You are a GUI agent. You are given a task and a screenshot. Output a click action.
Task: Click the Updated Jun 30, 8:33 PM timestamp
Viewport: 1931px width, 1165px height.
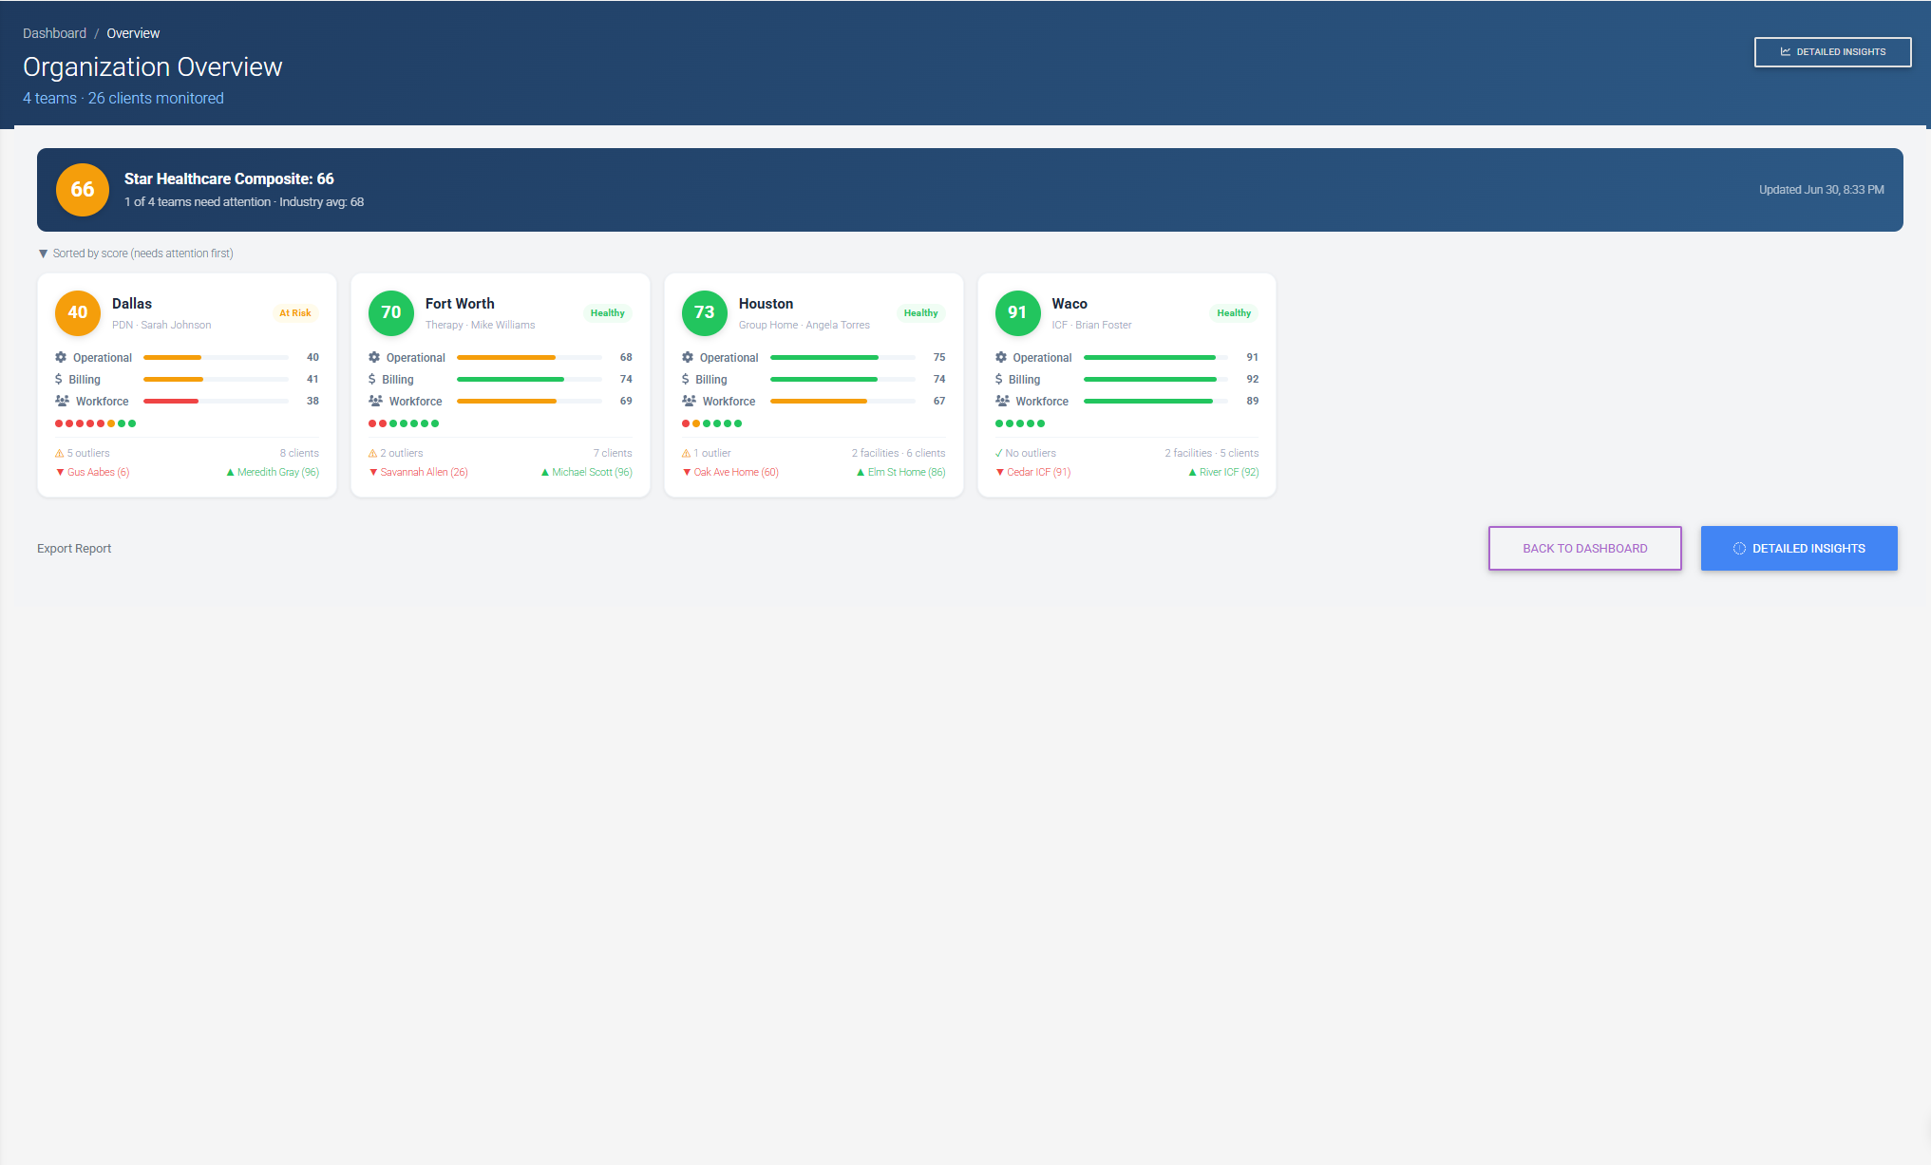pos(1821,190)
